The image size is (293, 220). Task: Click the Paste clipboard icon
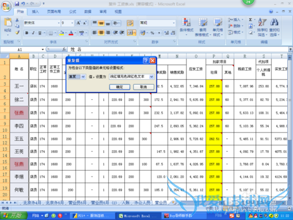coord(8,22)
